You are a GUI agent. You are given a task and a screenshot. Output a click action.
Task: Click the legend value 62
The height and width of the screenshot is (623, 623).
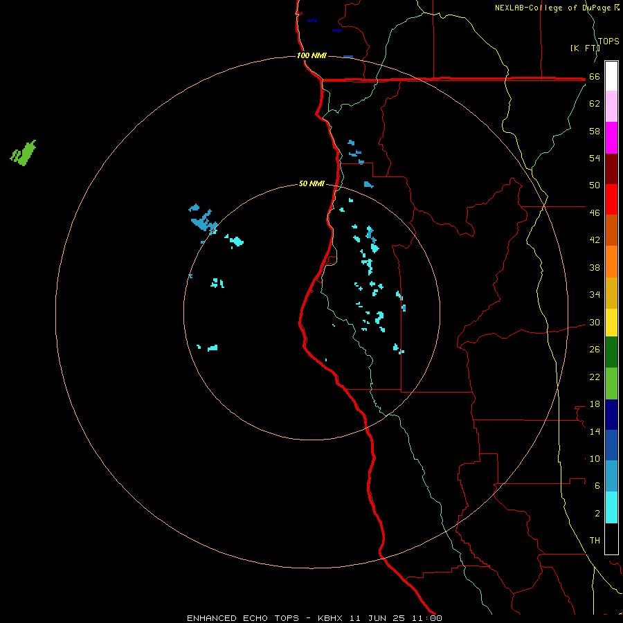(595, 104)
